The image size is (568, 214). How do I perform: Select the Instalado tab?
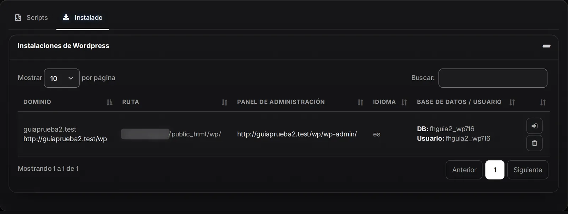82,17
